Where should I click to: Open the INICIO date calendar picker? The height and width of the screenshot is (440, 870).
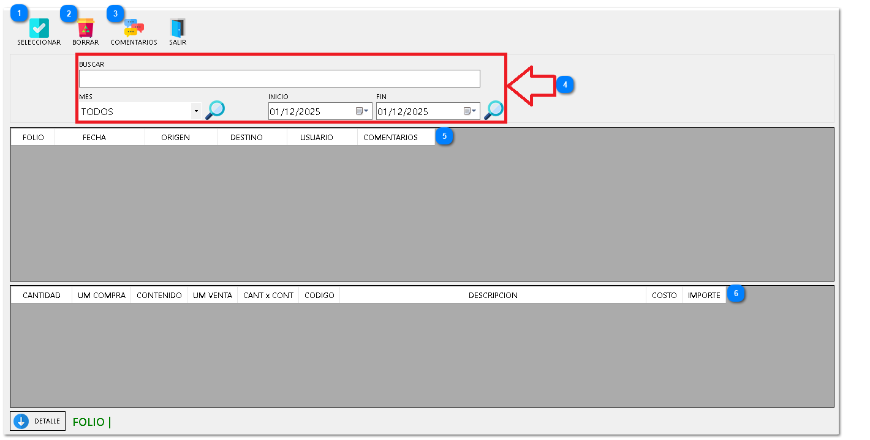[x=362, y=111]
